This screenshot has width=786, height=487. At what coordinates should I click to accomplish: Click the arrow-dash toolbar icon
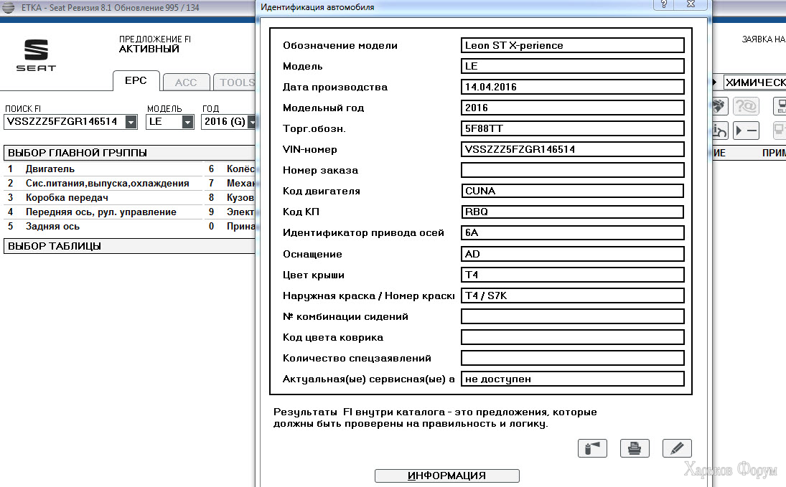click(x=746, y=131)
